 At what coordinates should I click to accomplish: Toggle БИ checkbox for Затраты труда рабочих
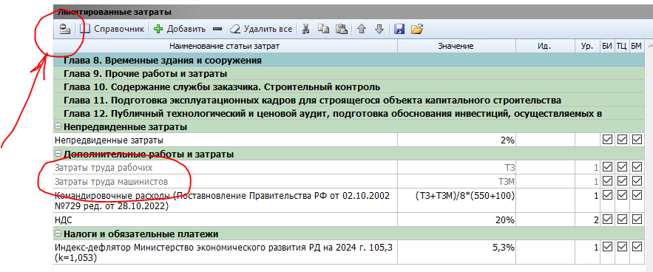[607, 168]
